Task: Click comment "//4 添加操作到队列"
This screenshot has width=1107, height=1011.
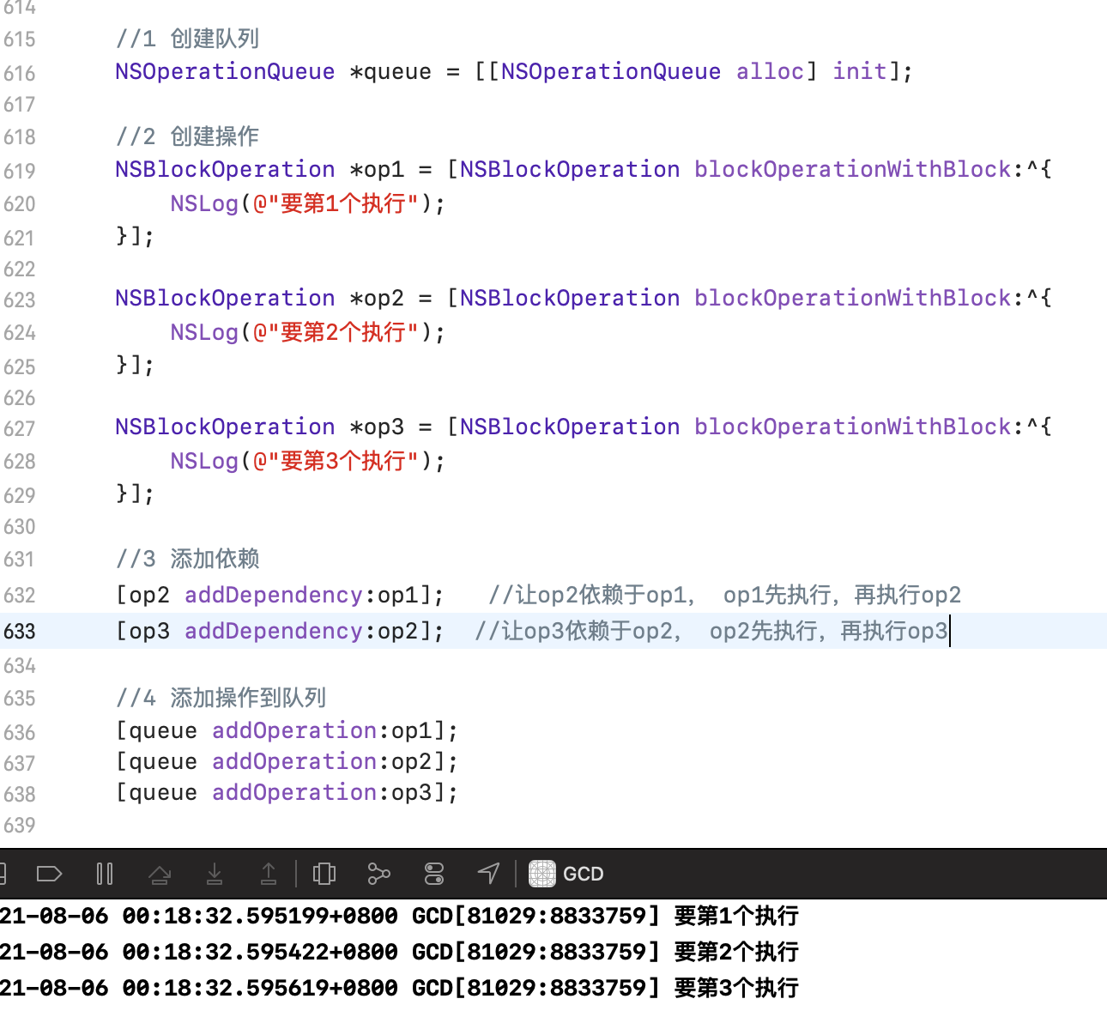Action: coord(221,698)
